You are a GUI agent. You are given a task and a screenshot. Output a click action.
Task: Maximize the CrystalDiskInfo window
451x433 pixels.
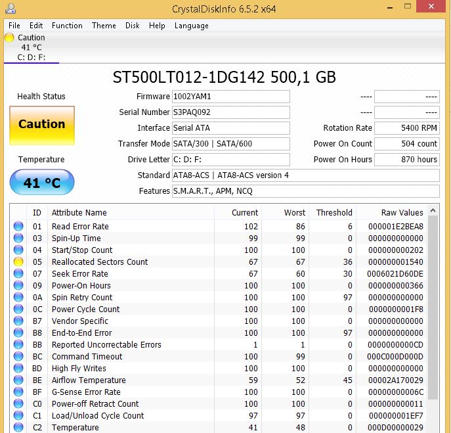(408, 7)
